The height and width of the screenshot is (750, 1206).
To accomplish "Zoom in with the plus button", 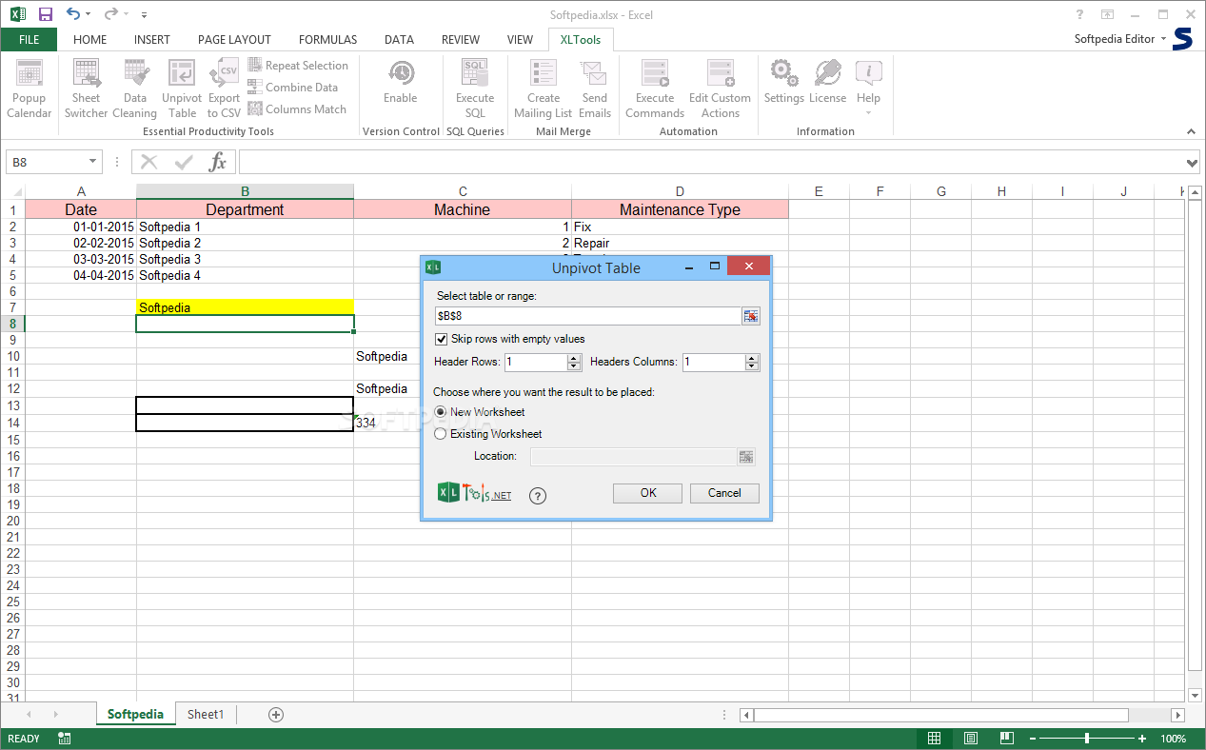I will [1143, 739].
